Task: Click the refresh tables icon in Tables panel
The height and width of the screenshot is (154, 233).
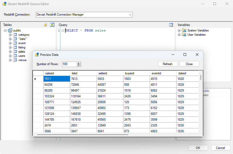Action: click(52, 25)
